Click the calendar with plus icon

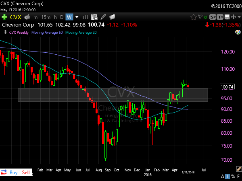click(94, 17)
